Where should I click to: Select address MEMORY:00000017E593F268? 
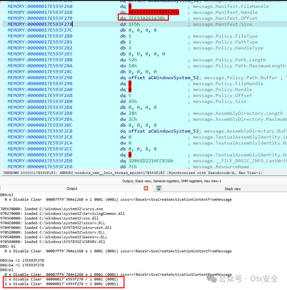(40, 12)
